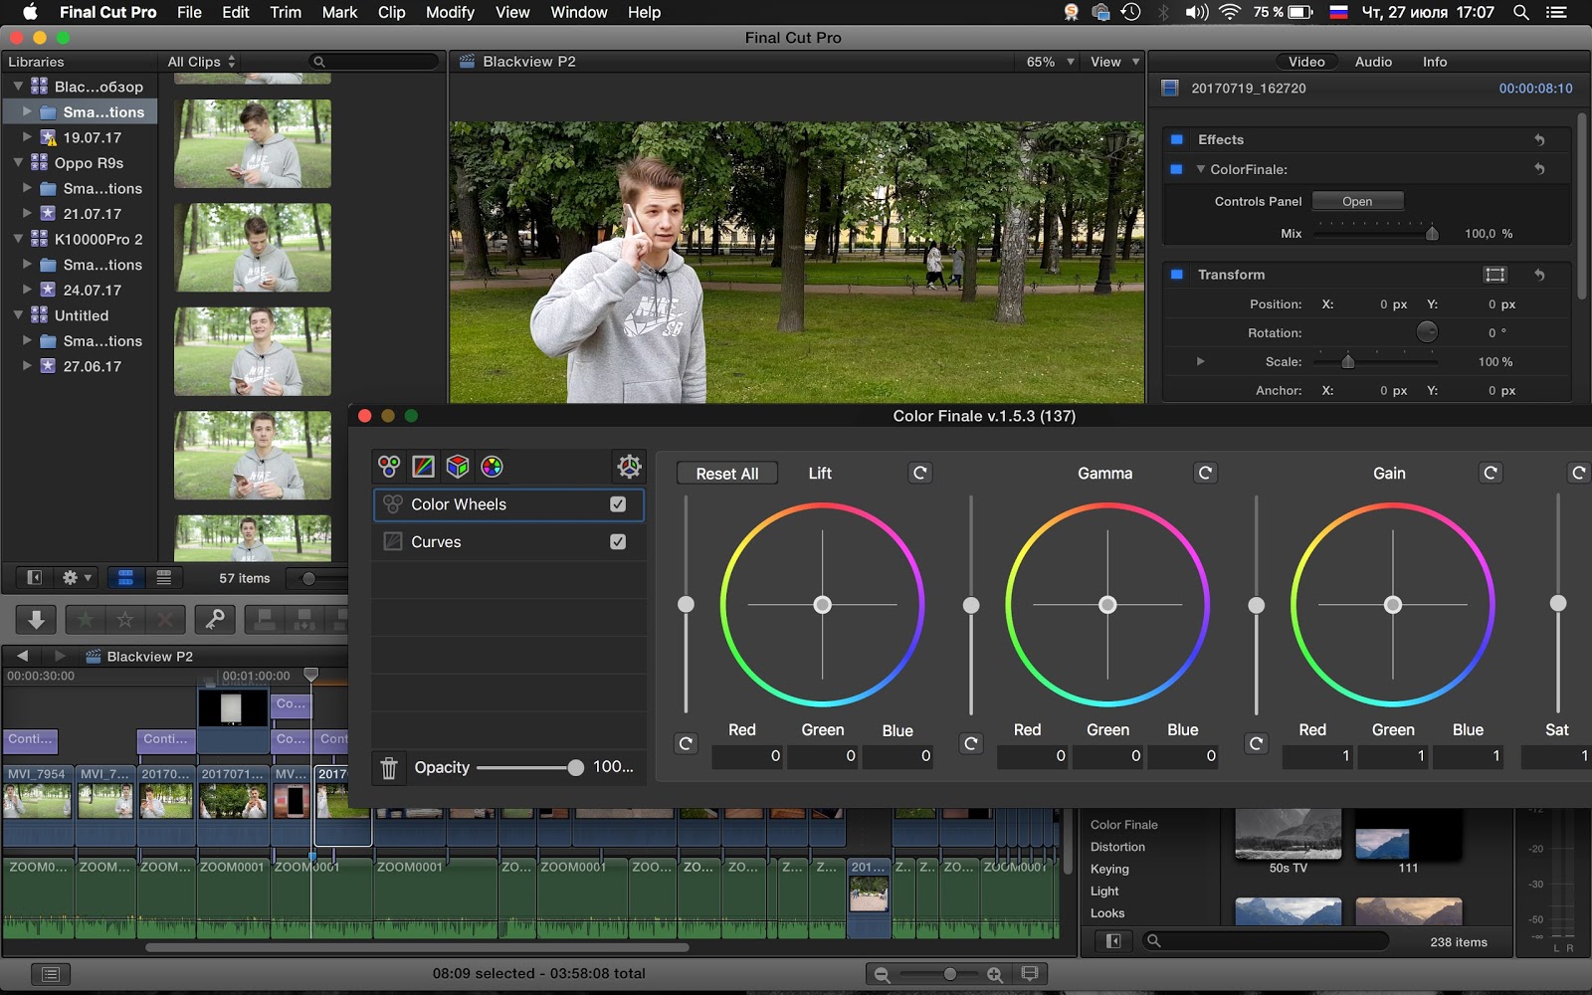Zoom in the timeline with plus magnifier
The image size is (1592, 995).
[994, 974]
